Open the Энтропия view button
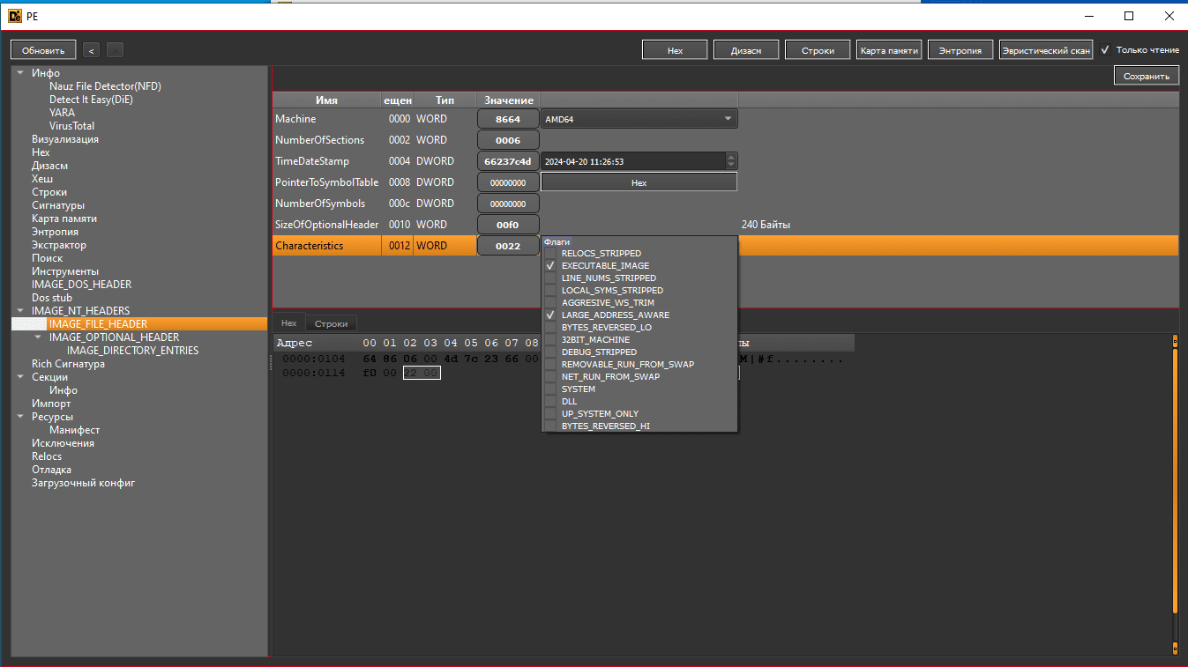1188x667 pixels. 960,50
